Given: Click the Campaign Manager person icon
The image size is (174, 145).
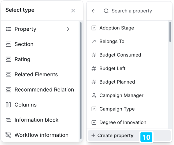Looking at the screenshot, I should coord(94,95).
